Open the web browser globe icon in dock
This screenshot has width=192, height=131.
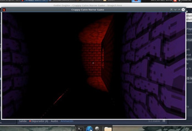pyautogui.click(x=89, y=129)
